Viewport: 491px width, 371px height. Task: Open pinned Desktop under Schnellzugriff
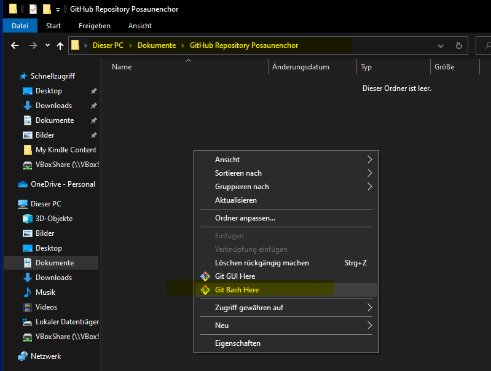pyautogui.click(x=49, y=91)
